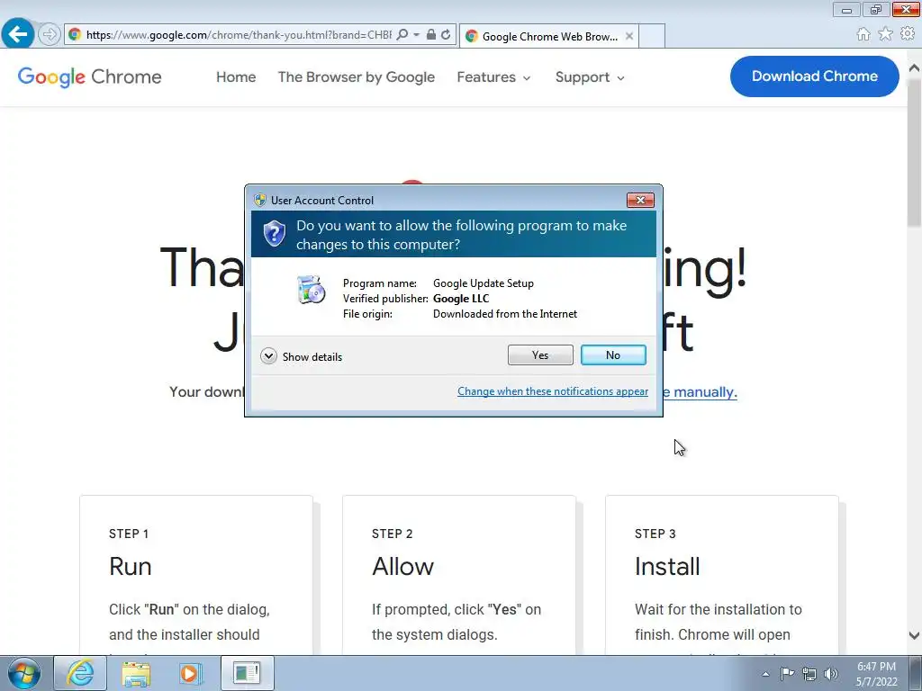Click the vertical scrollbar thumb
Screen dimensions: 922x691
click(915, 153)
